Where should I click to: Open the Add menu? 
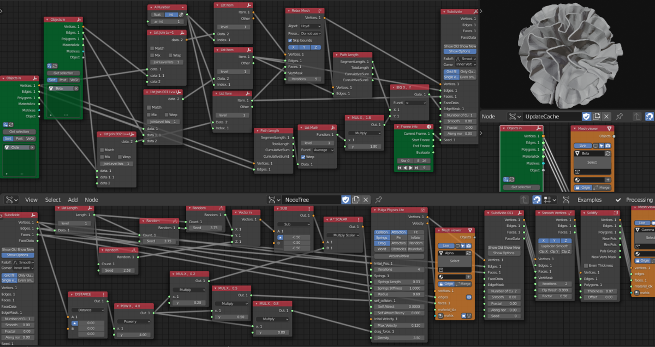point(73,200)
